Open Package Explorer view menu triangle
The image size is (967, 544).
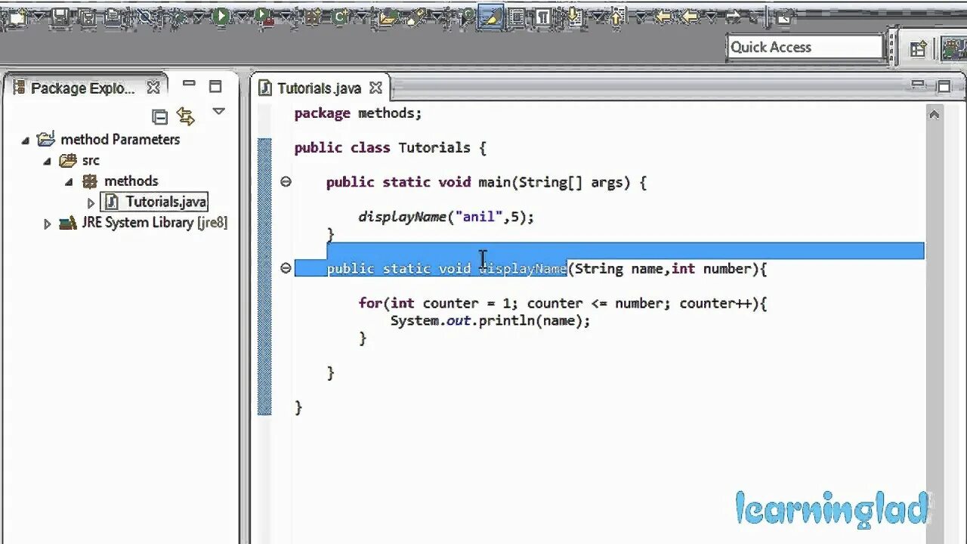218,112
